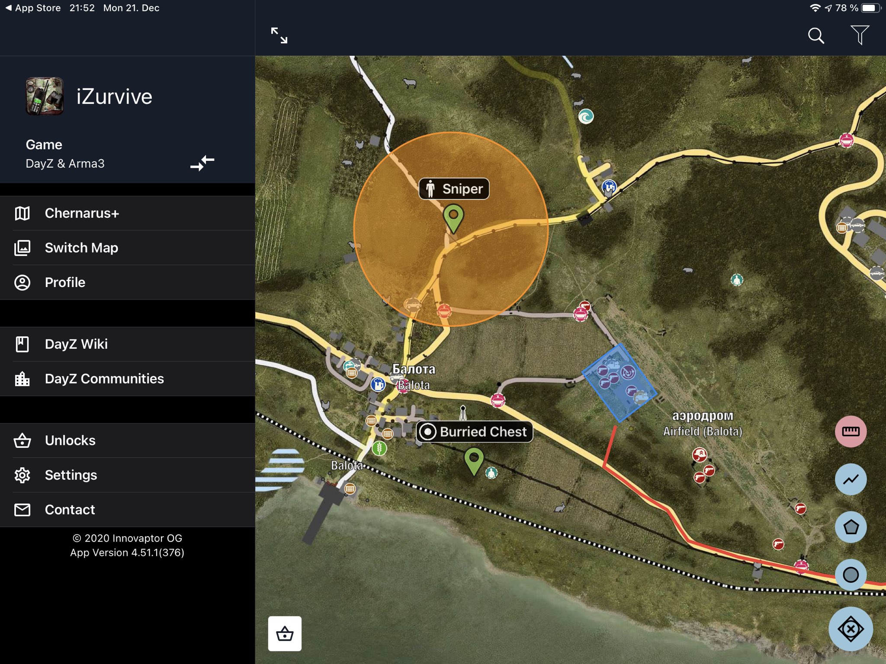
Task: Select the measurement tool icon
Action: (x=853, y=430)
